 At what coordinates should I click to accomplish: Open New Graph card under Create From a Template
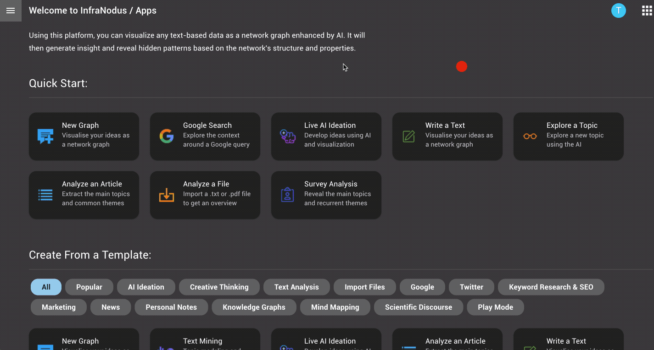coord(84,339)
